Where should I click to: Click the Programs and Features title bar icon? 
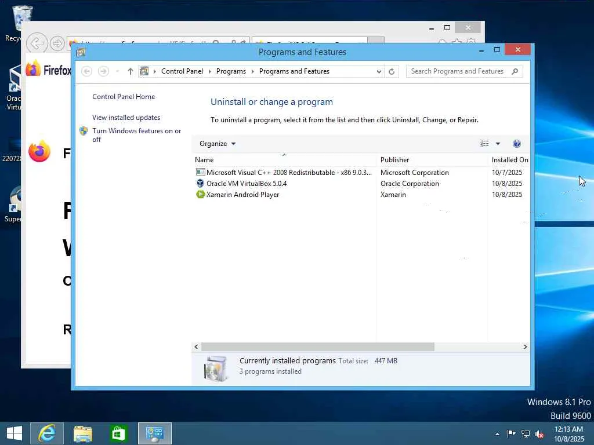81,53
